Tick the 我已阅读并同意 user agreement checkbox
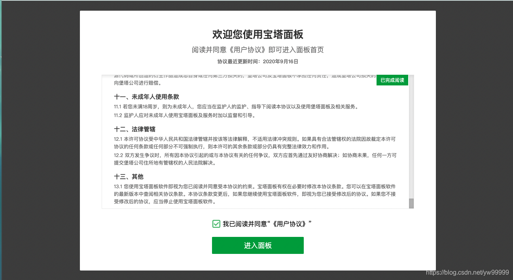 pyautogui.click(x=216, y=224)
